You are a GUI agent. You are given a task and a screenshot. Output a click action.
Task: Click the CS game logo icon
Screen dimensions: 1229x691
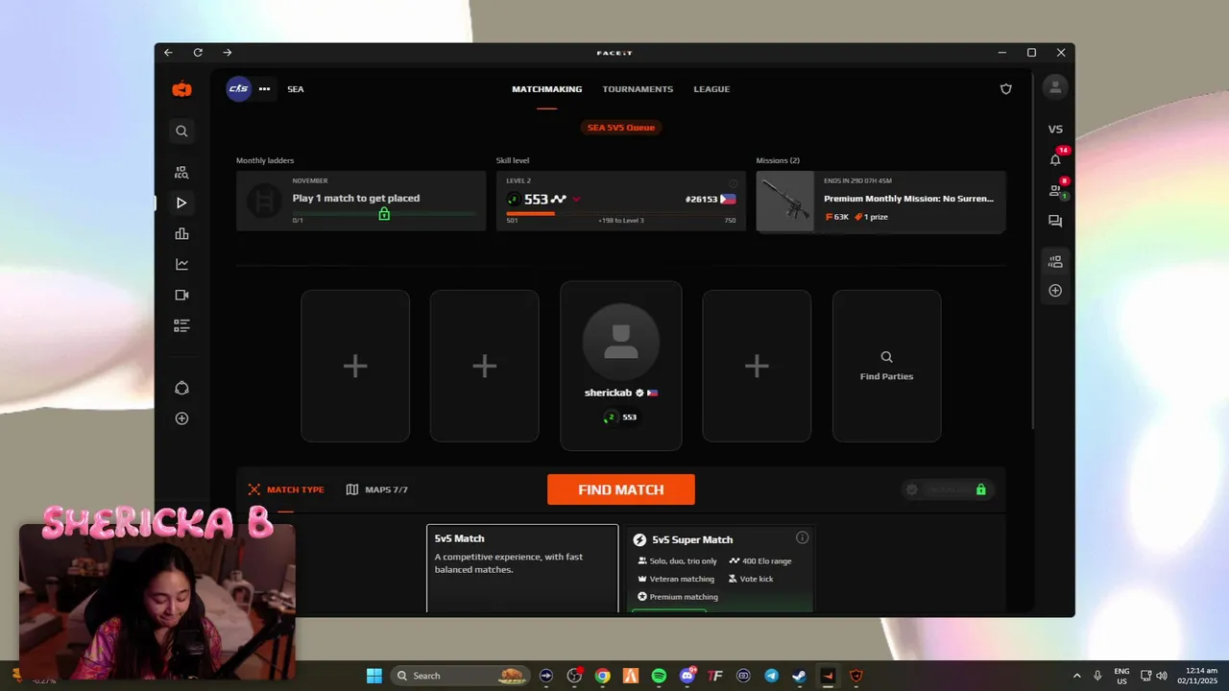point(238,89)
